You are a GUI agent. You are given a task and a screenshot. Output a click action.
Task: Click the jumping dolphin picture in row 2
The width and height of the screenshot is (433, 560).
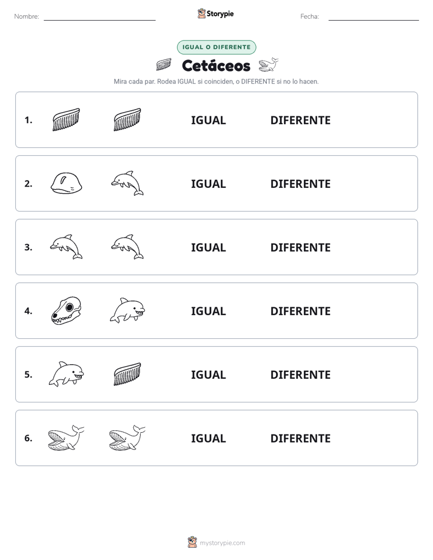click(x=127, y=183)
